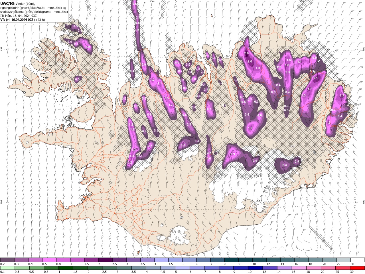Click the '3.5' label in the snow legend row
The image size is (365, 274).
pyautogui.click(x=142, y=264)
